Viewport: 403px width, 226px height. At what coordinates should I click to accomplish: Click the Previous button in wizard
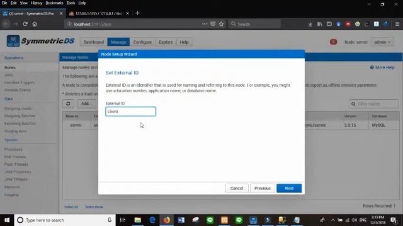tap(263, 188)
